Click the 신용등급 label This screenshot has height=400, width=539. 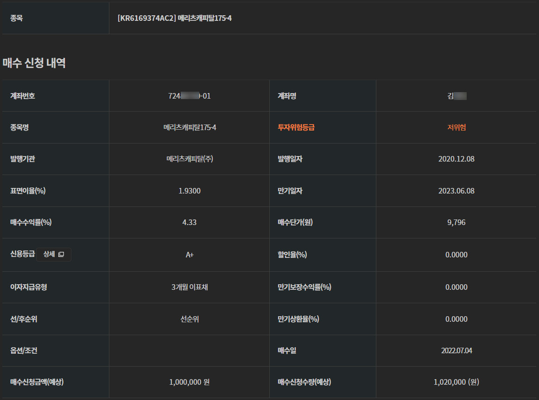[23, 254]
